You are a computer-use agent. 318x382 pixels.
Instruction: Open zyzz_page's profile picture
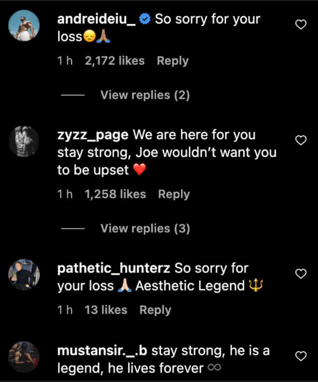[24, 140]
